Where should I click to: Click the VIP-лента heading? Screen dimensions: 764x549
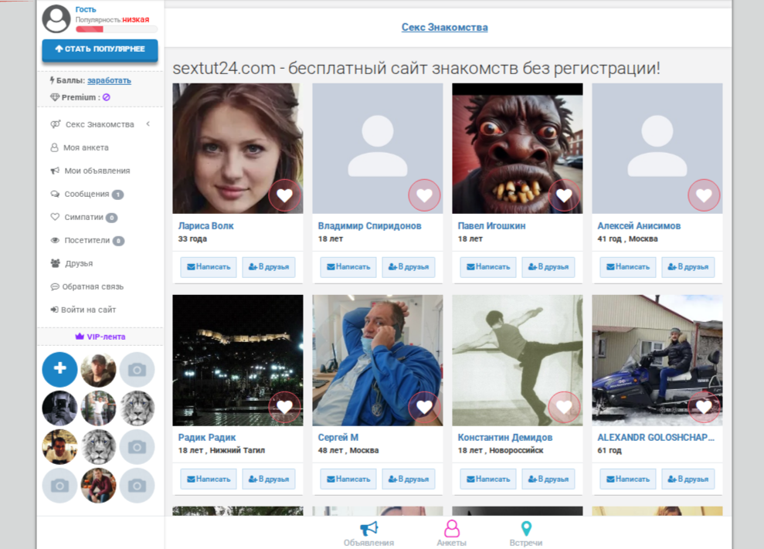[100, 337]
